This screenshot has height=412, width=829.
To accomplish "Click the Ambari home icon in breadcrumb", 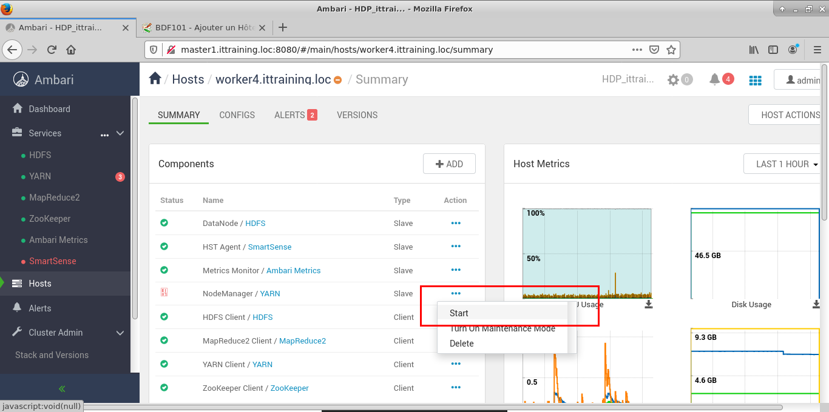I will (x=155, y=79).
